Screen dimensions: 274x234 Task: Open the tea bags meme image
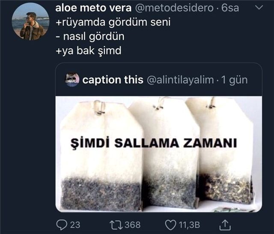click(x=159, y=154)
